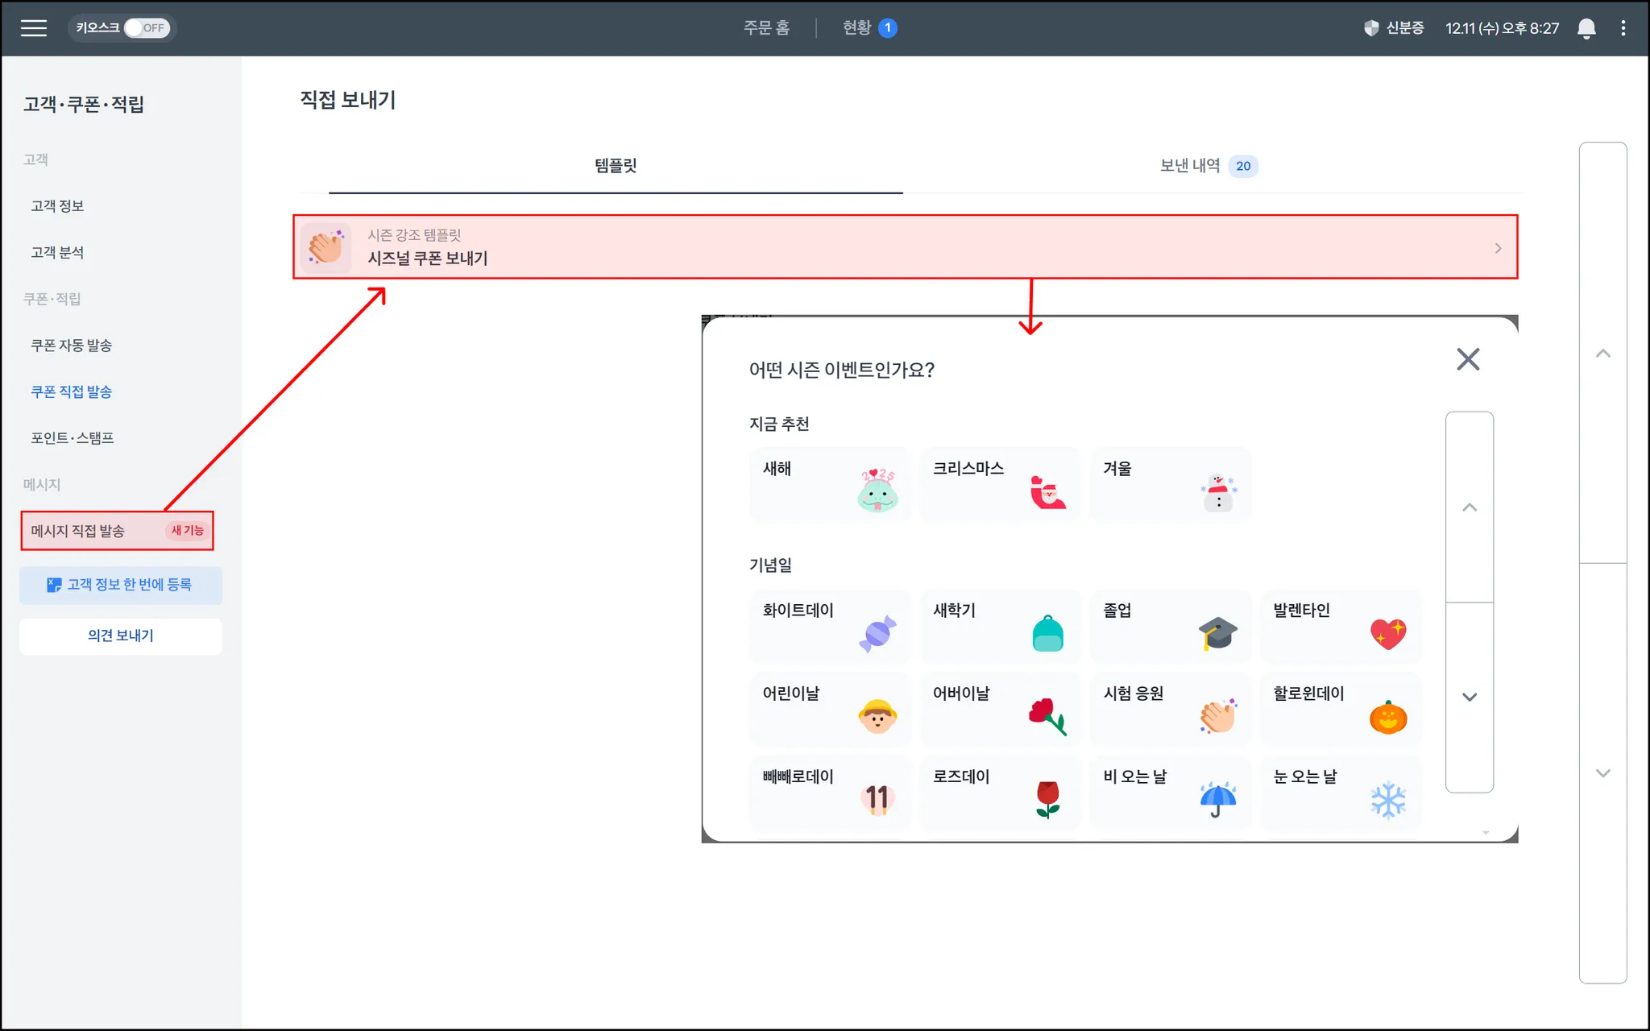The width and height of the screenshot is (1650, 1031).
Task: Close the season event dialog
Action: pyautogui.click(x=1468, y=359)
